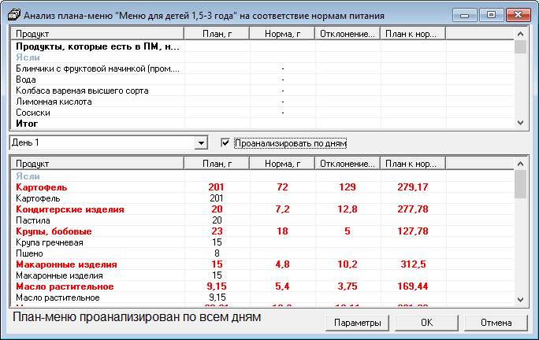Screen dimensions: 539x340
Task: Toggle the 'Проанализировать по дням' checkbox
Action: pyautogui.click(x=226, y=143)
